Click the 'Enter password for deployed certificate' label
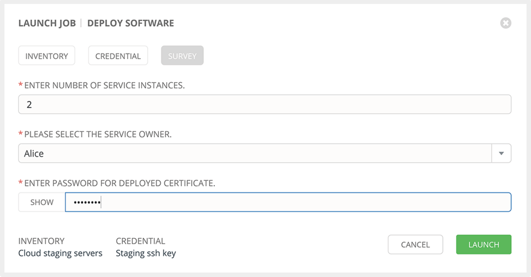This screenshot has width=531, height=277. [x=119, y=183]
